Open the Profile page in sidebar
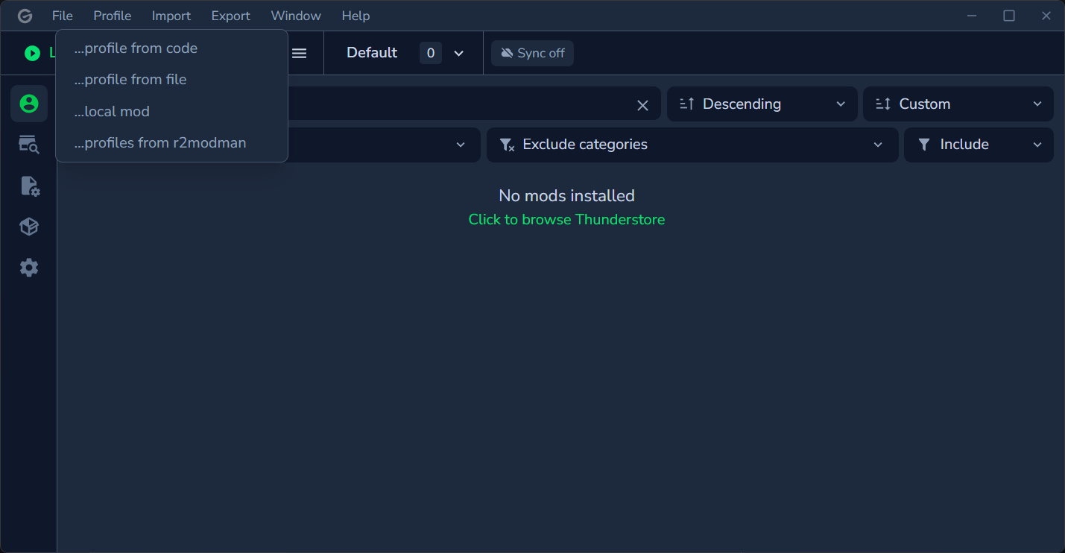 [x=29, y=104]
